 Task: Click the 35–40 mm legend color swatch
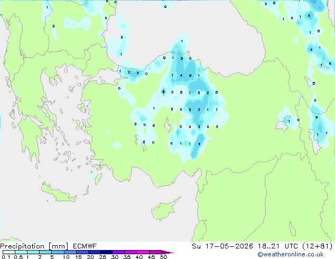click(x=131, y=252)
